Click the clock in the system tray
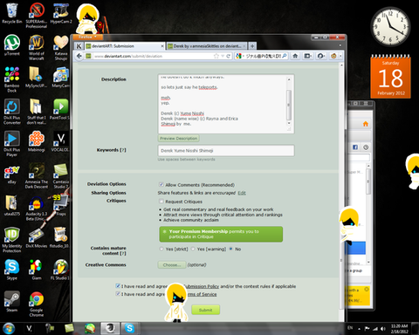Screen dimensions: 419x335 click(x=399, y=329)
